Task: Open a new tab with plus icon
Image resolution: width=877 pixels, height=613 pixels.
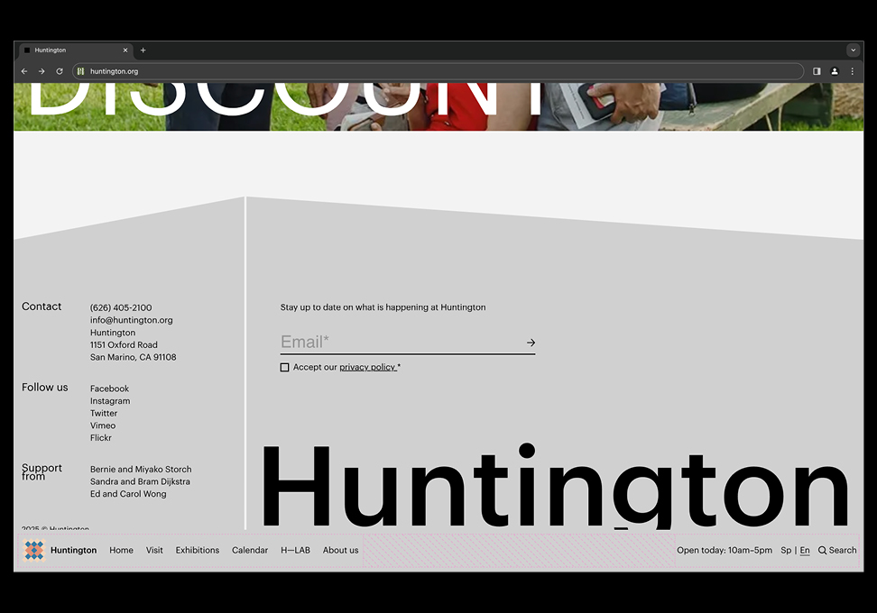Action: coord(143,50)
